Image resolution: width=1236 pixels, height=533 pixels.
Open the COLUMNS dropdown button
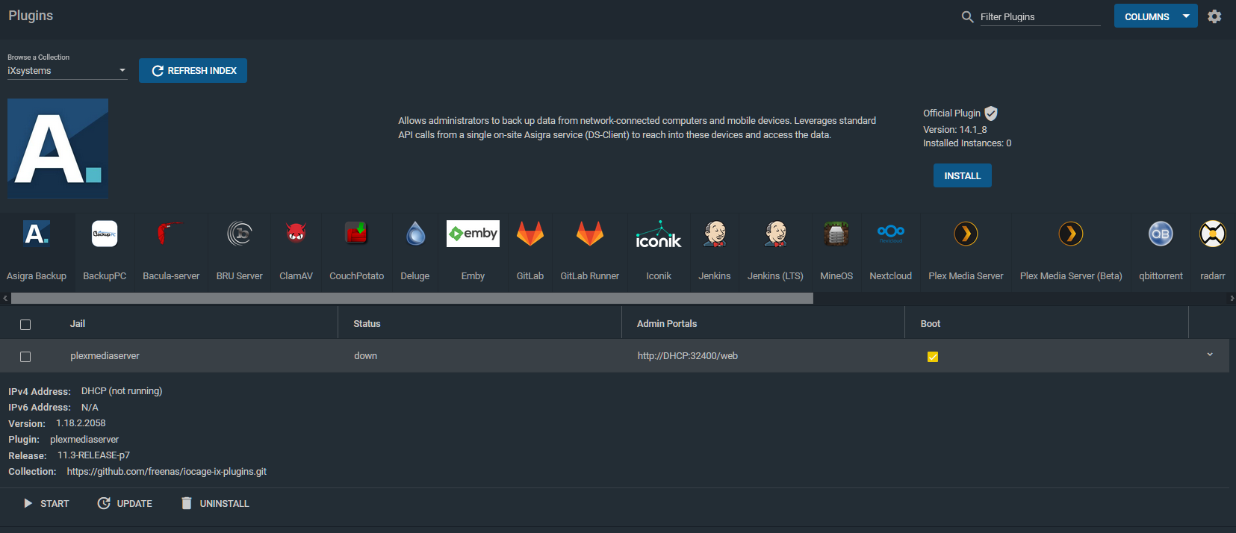coord(1155,16)
